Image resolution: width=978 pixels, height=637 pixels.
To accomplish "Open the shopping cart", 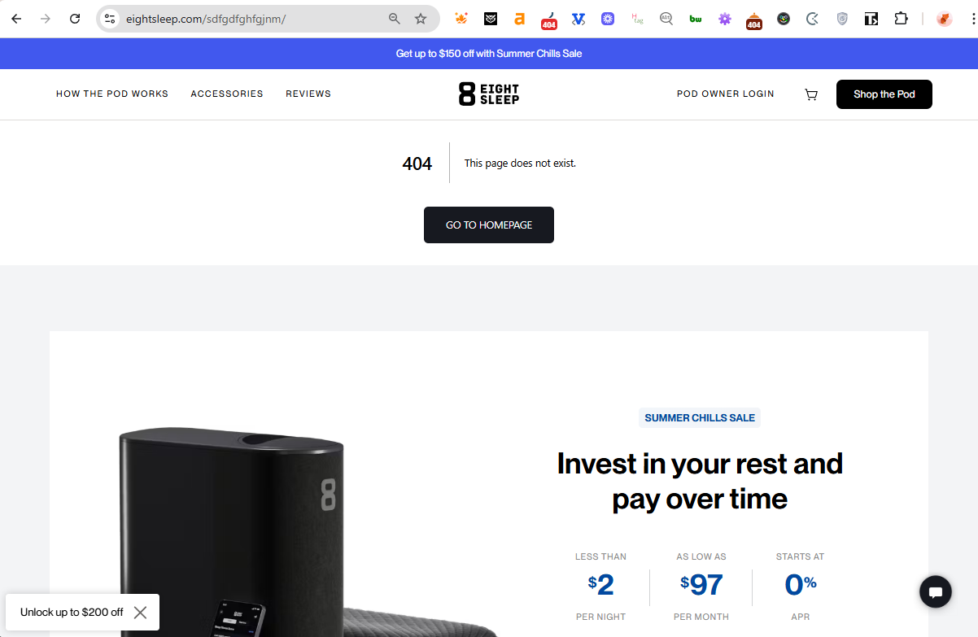I will point(811,94).
